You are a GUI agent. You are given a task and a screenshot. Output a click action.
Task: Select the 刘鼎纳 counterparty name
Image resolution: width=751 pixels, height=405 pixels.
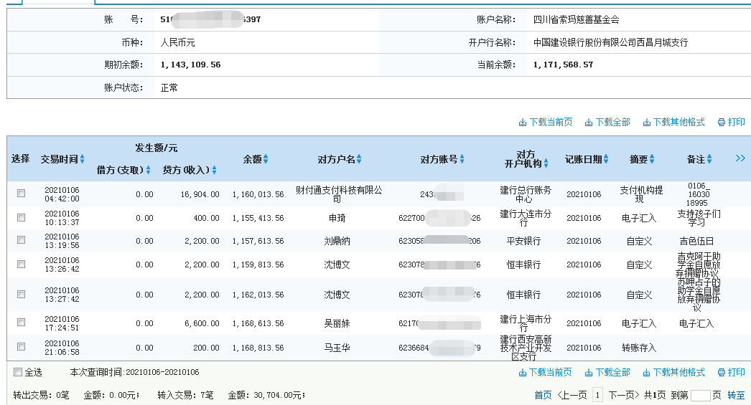tap(337, 242)
